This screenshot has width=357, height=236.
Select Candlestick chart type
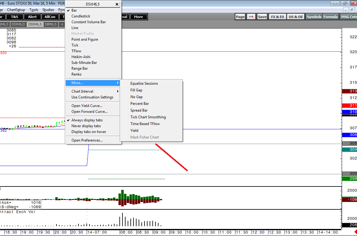[81, 16]
